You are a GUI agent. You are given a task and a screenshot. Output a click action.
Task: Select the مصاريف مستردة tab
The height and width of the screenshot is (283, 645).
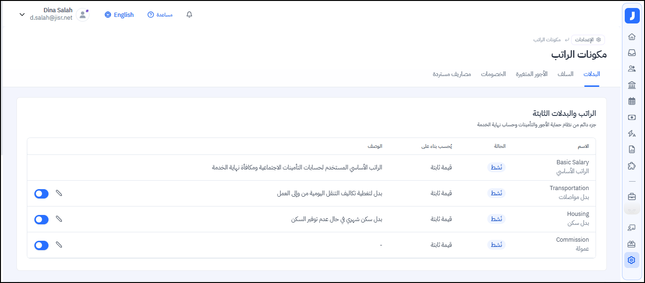(x=451, y=74)
